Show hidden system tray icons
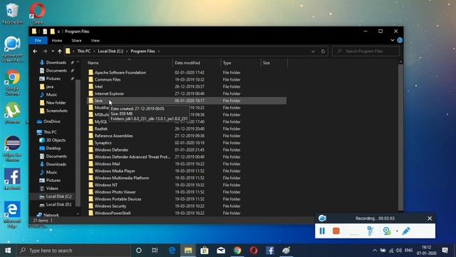The width and height of the screenshot is (456, 257). (375, 251)
